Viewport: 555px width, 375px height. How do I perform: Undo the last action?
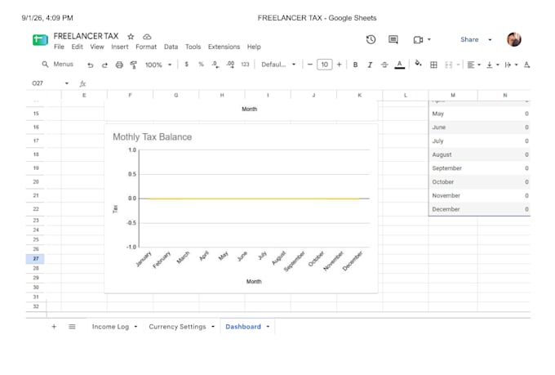coord(91,65)
